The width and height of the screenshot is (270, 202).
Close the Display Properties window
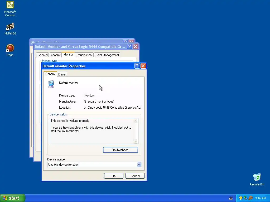point(131,41)
